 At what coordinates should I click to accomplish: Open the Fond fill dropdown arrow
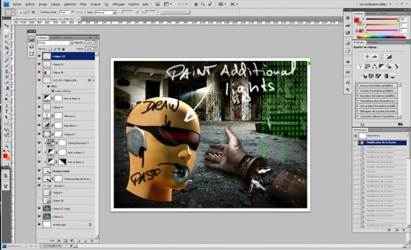click(95, 49)
